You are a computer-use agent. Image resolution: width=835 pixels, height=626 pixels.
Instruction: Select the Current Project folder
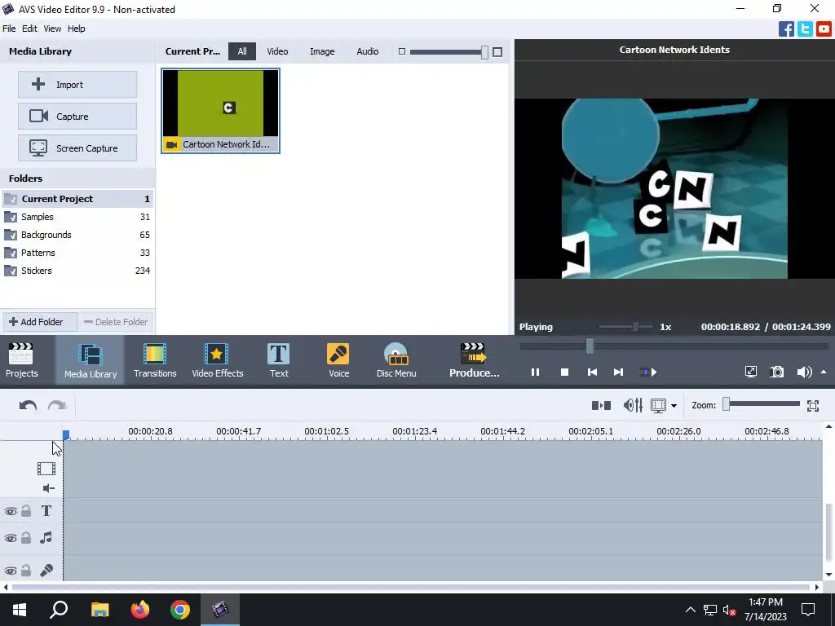point(77,199)
